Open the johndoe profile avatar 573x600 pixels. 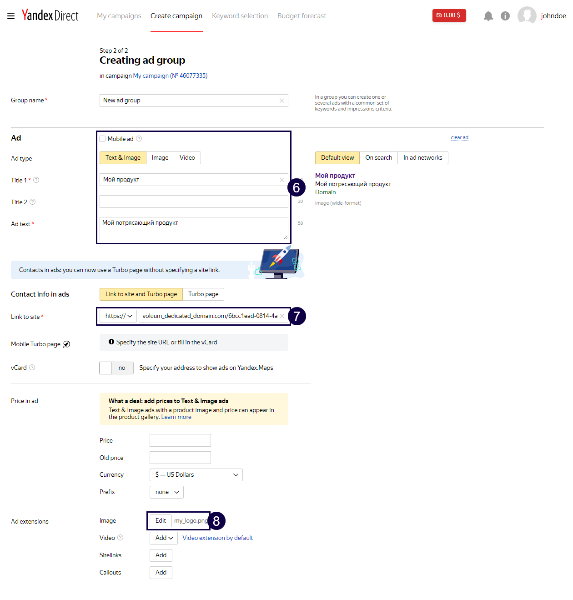click(527, 16)
